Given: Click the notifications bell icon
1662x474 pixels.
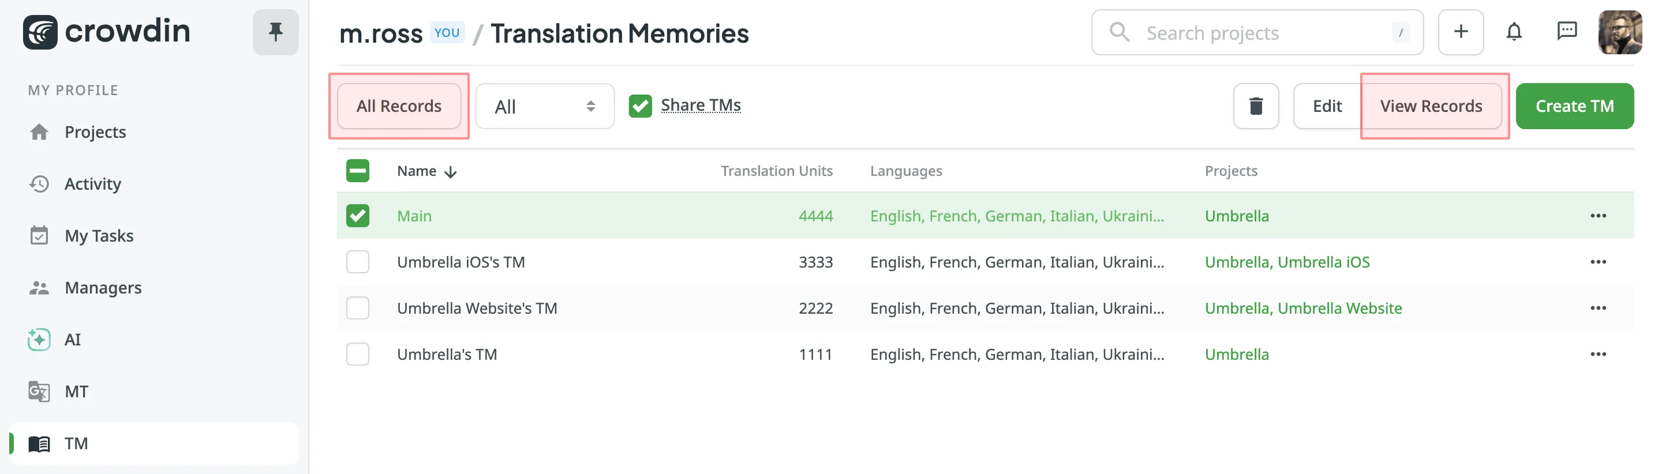Looking at the screenshot, I should point(1514,32).
